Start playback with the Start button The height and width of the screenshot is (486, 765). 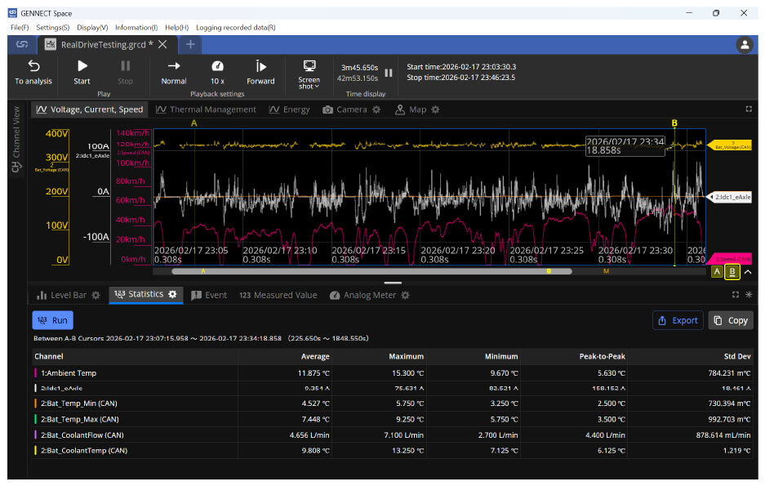[82, 72]
